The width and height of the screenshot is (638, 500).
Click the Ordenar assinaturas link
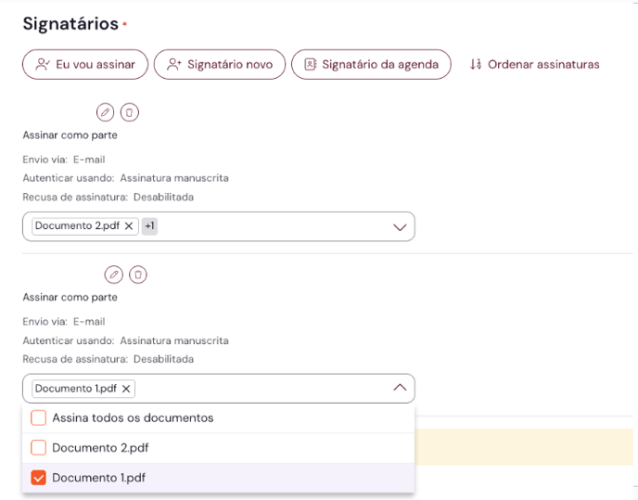click(543, 65)
